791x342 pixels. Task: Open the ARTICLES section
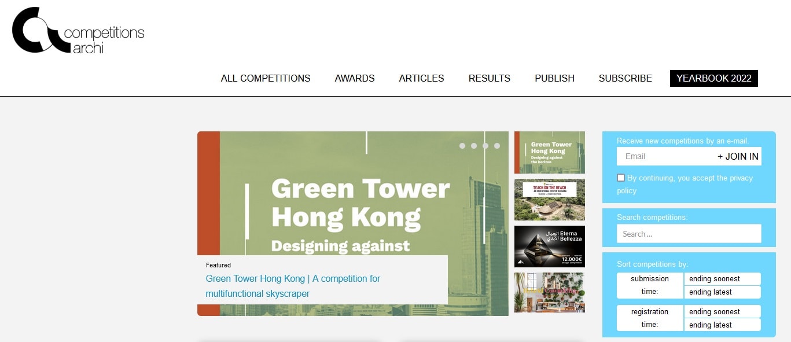421,78
